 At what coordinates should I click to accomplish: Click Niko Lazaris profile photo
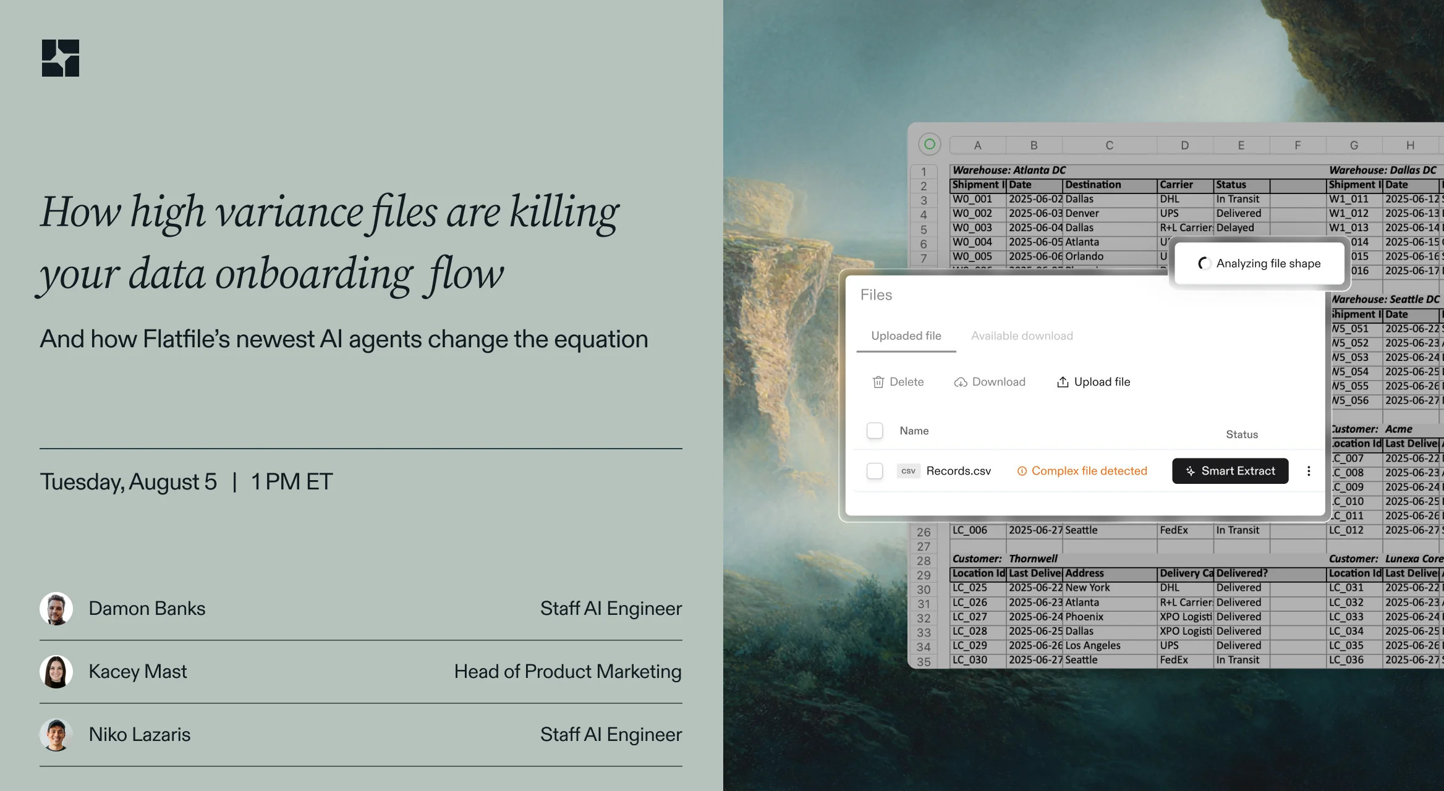click(56, 735)
